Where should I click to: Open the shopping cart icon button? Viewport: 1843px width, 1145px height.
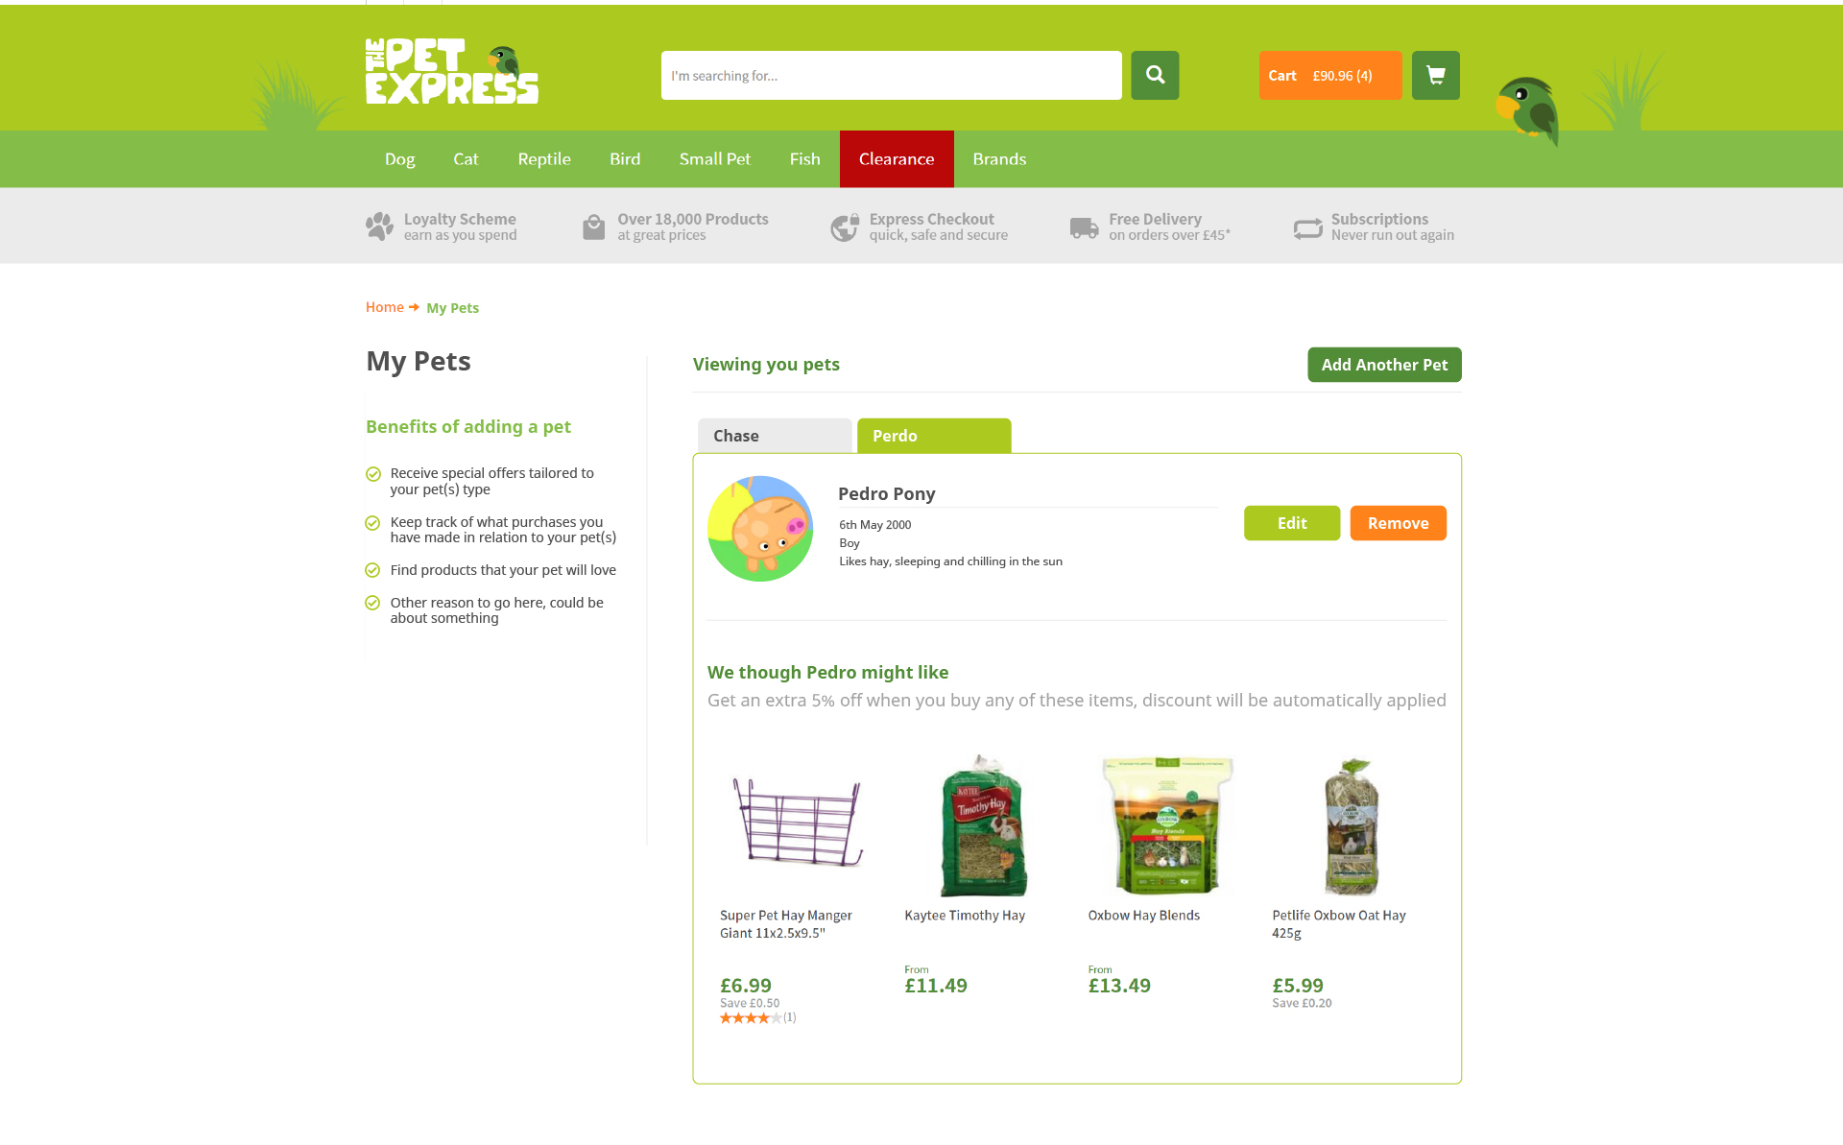point(1435,75)
